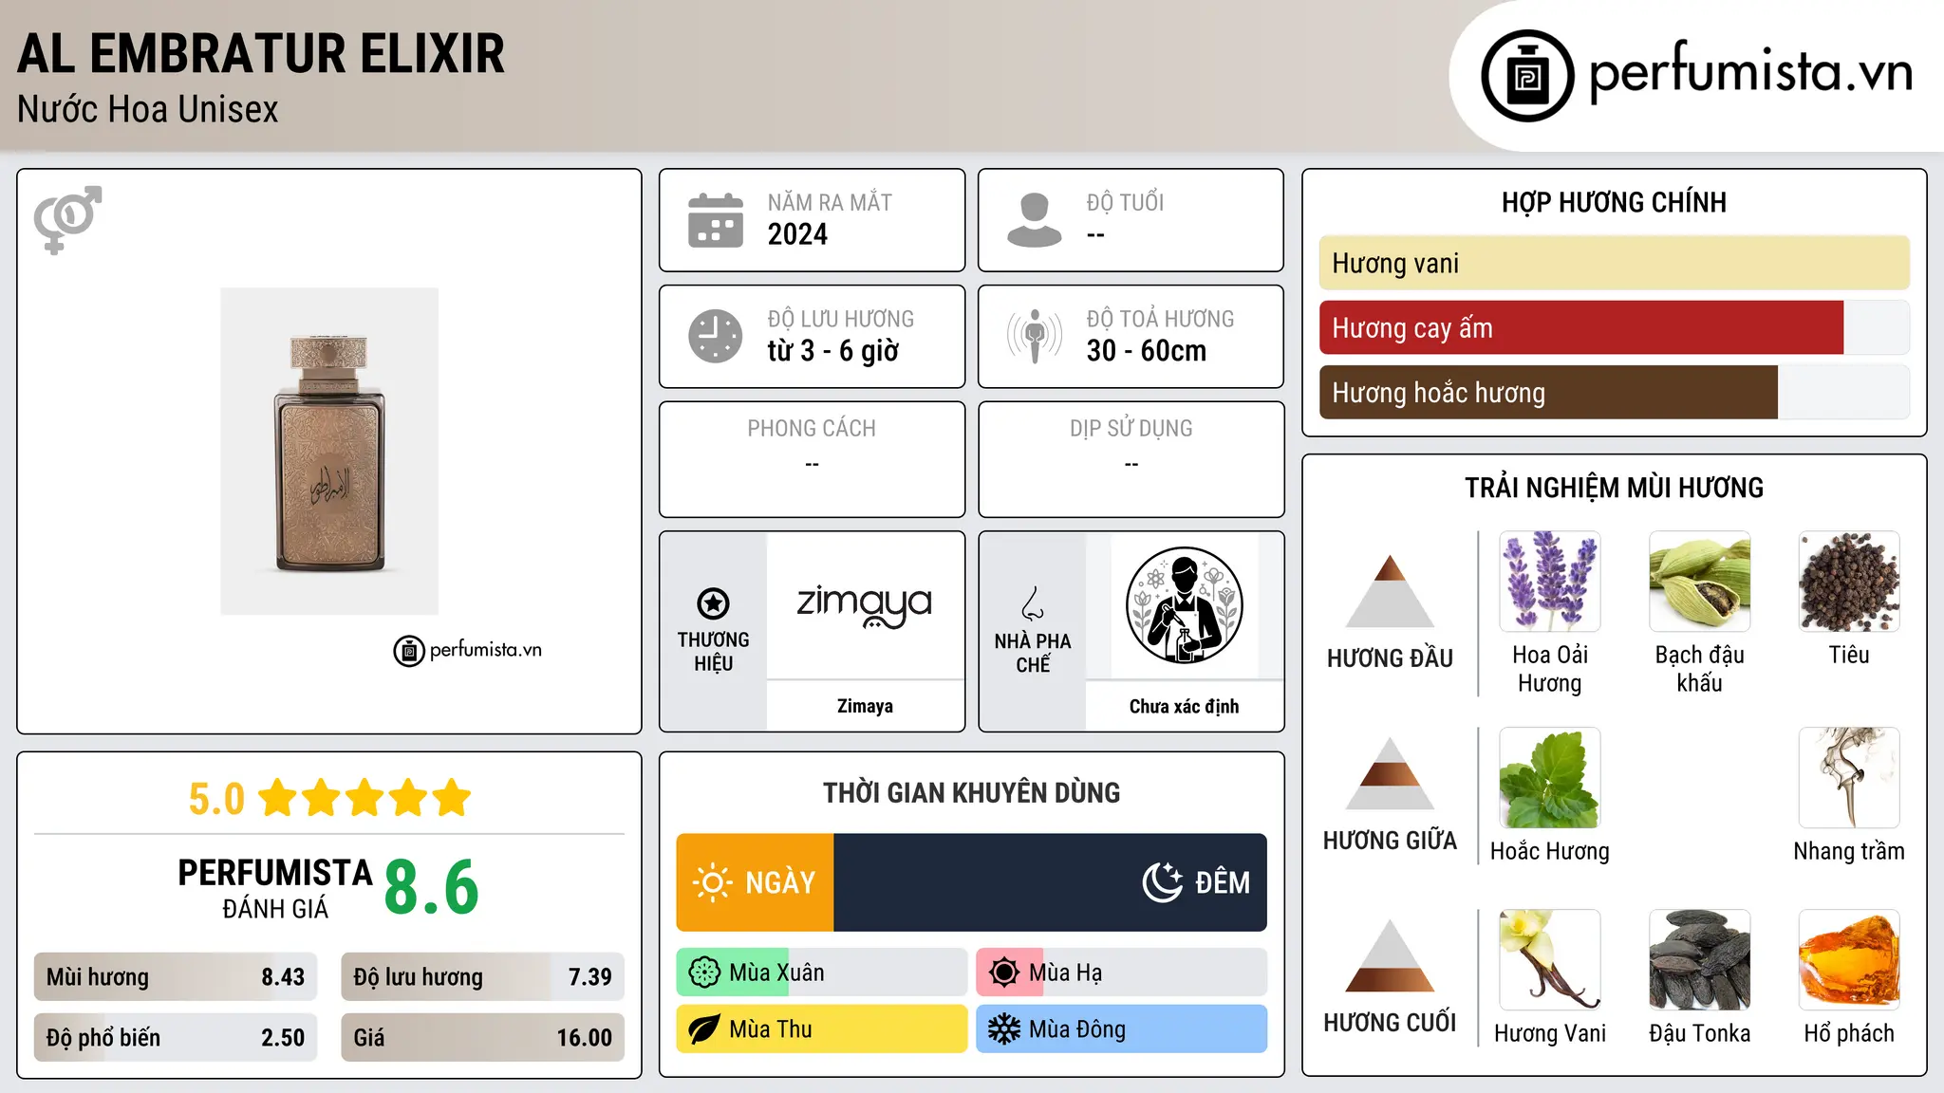Click the launch year value 2024
1944x1093 pixels.
pos(797,234)
